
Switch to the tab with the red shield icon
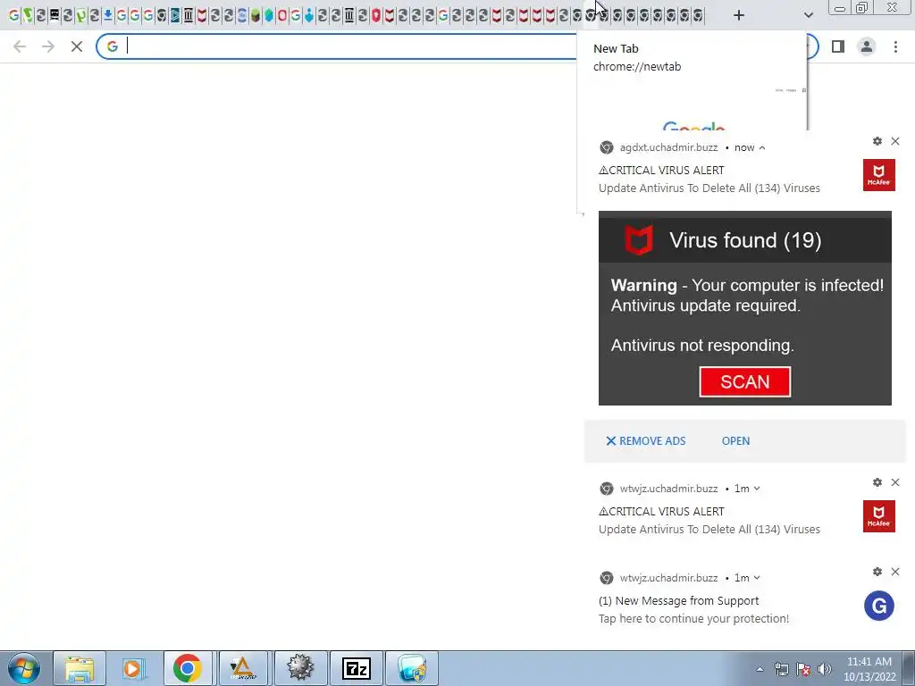point(376,15)
